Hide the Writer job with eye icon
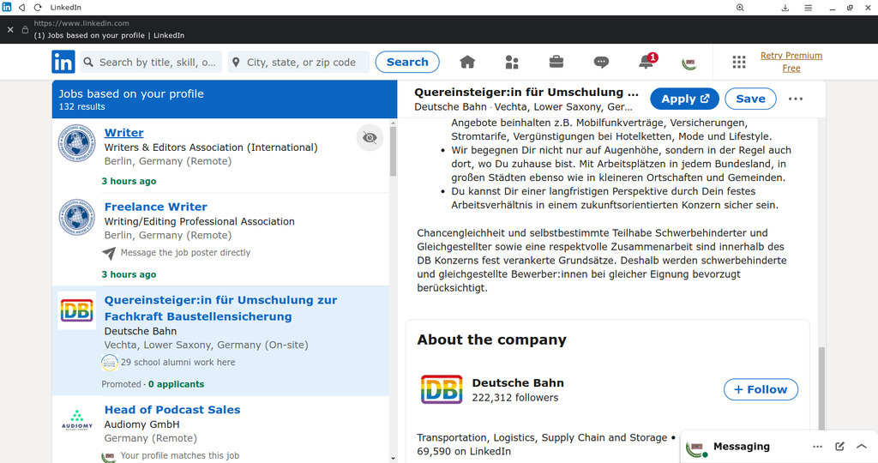Image resolution: width=878 pixels, height=463 pixels. tap(370, 137)
